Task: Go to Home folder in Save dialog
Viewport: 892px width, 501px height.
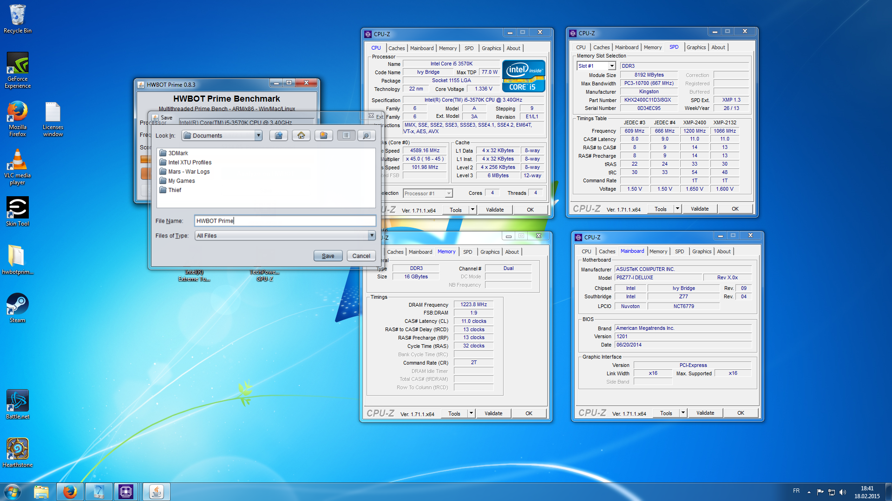Action: [301, 135]
